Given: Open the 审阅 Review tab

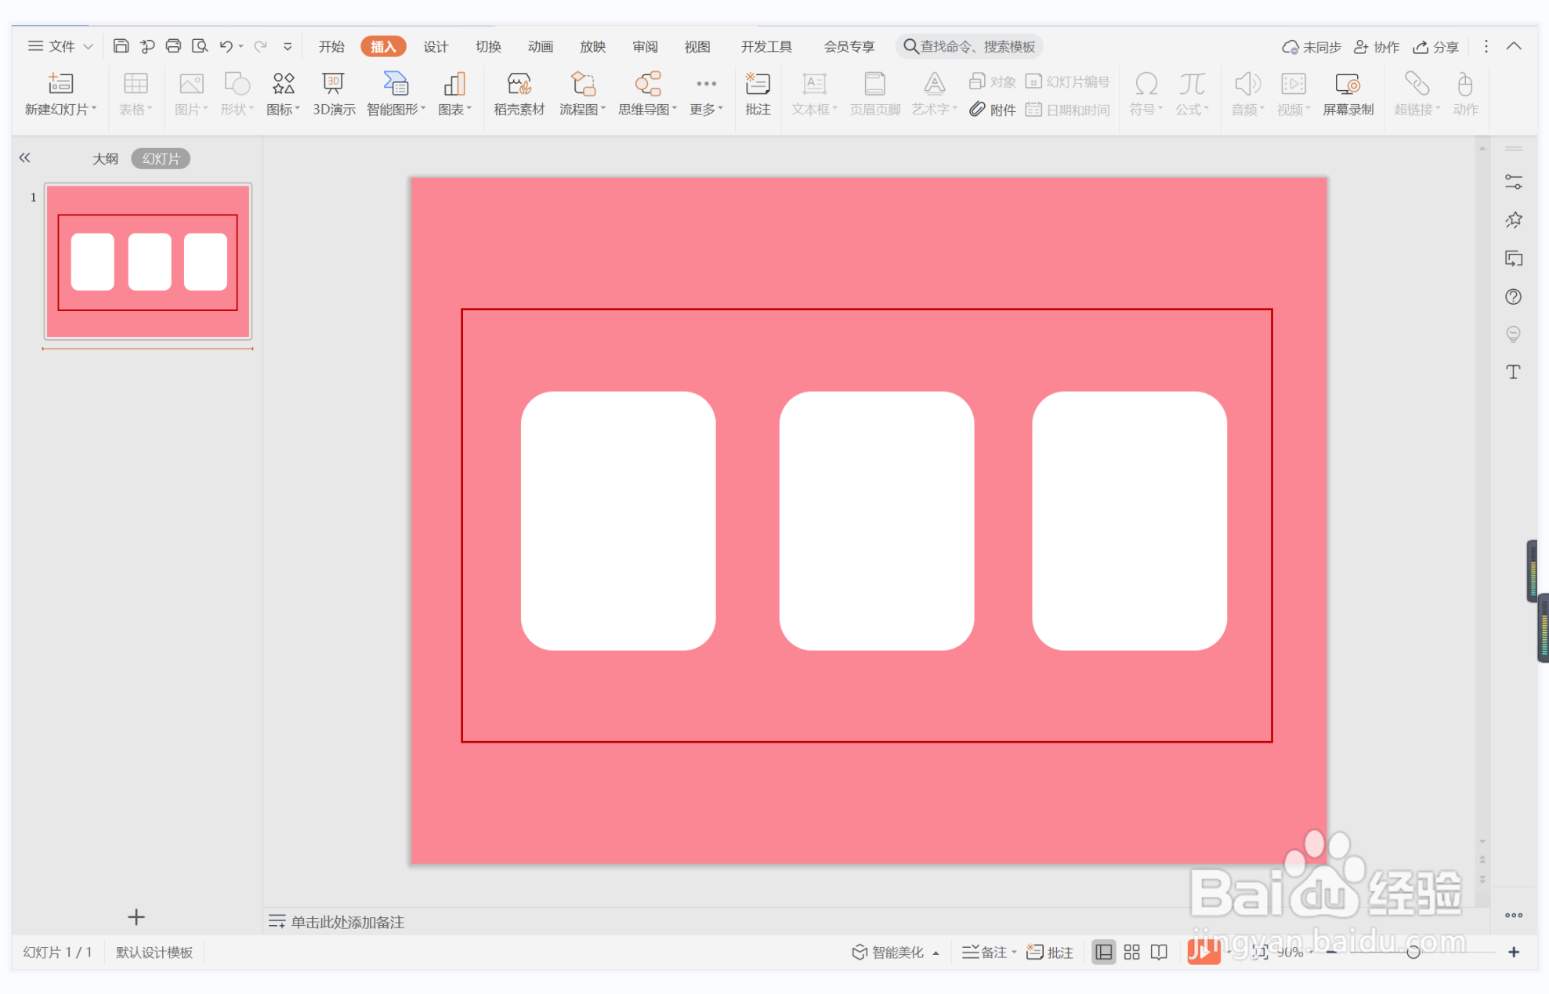Looking at the screenshot, I should pyautogui.click(x=645, y=46).
